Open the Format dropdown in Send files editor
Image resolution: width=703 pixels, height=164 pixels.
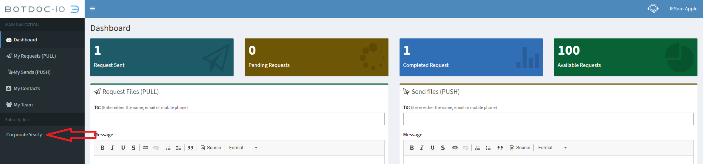pos(552,148)
